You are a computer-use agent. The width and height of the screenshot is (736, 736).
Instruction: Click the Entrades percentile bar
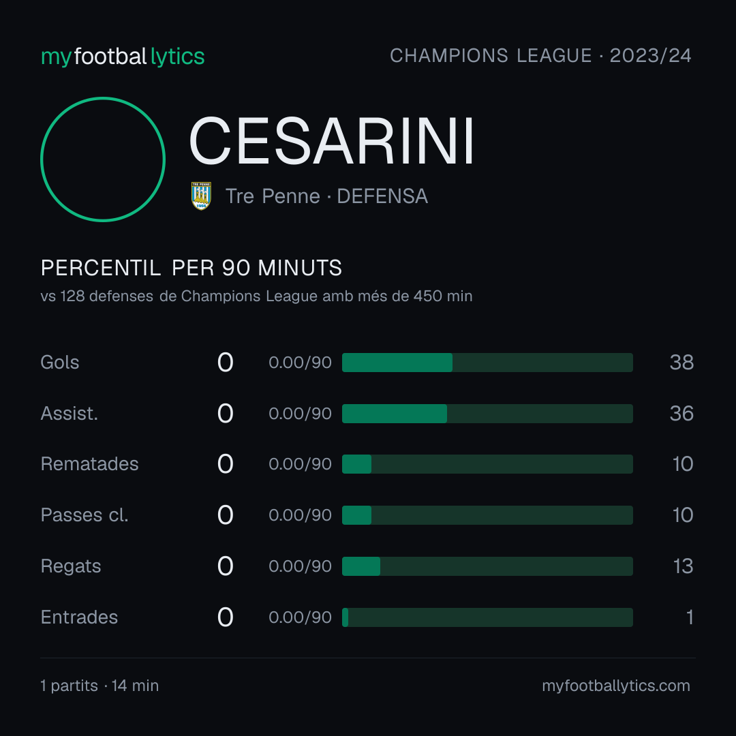[x=487, y=617]
